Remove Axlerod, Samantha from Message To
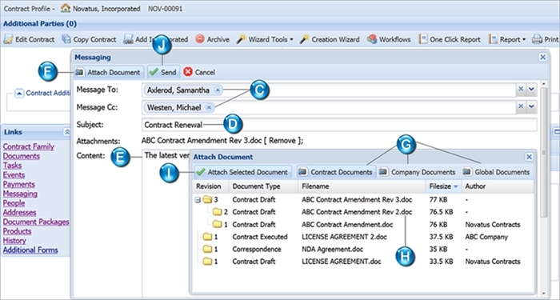Screen dimensions: 560x300 218,90
